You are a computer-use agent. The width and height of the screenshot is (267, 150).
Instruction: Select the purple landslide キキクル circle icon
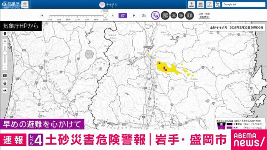155,15
